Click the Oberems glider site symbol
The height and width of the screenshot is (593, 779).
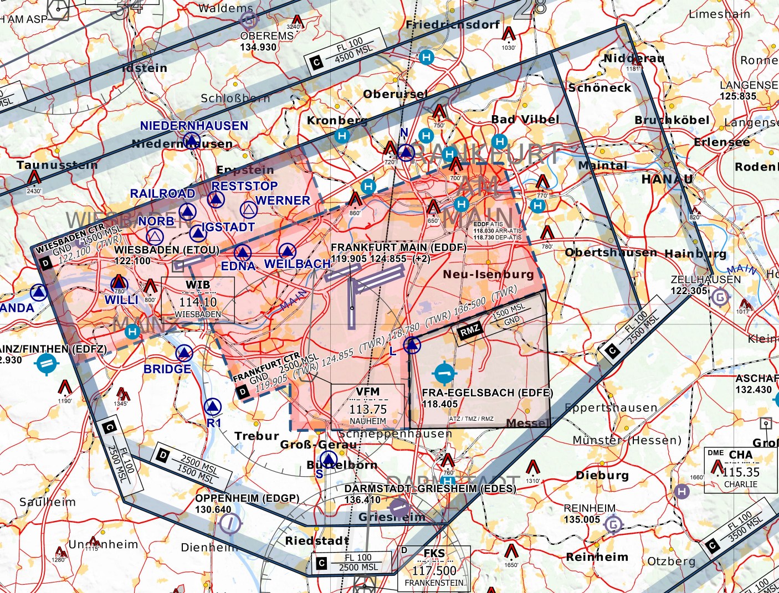[249, 21]
